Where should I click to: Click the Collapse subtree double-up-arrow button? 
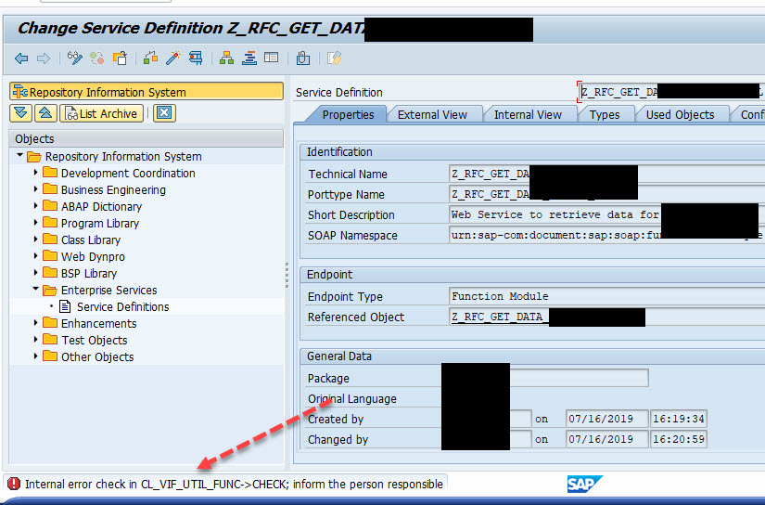(45, 113)
